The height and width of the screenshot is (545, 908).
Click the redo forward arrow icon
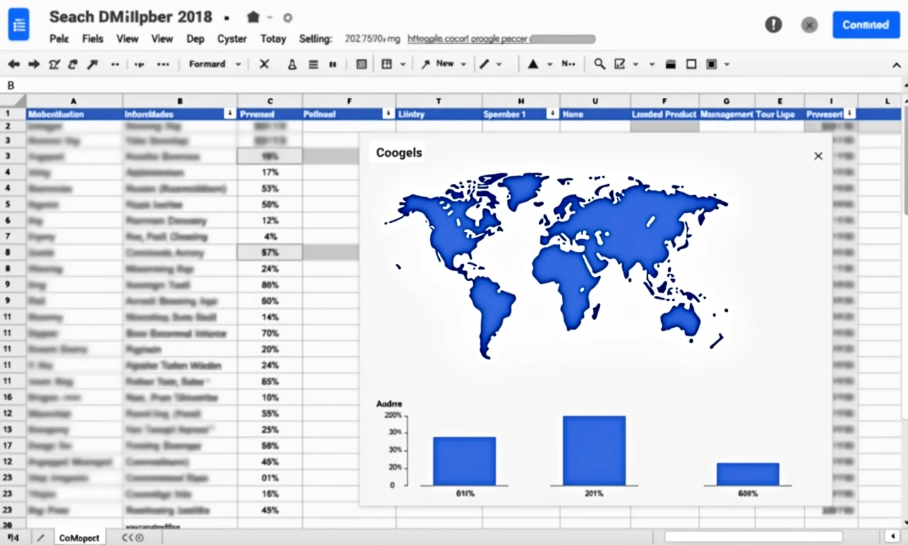33,65
